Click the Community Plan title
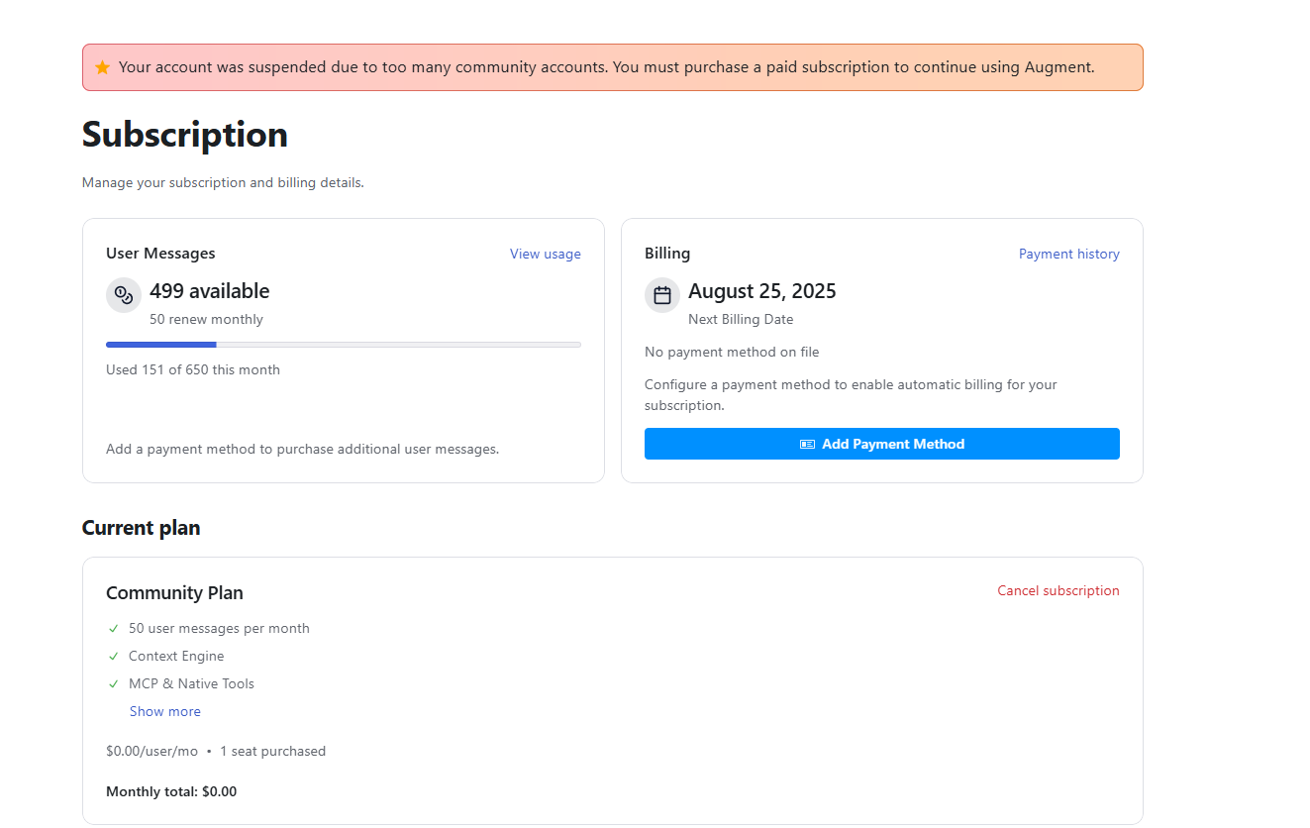This screenshot has height=828, width=1310. point(174,592)
